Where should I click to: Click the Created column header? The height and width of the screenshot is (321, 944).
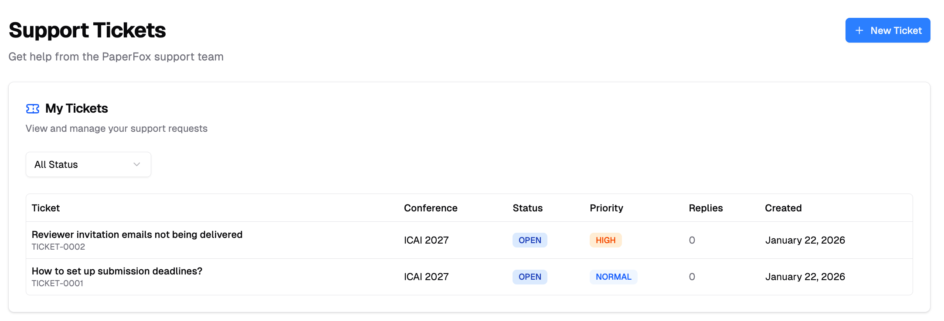point(783,208)
